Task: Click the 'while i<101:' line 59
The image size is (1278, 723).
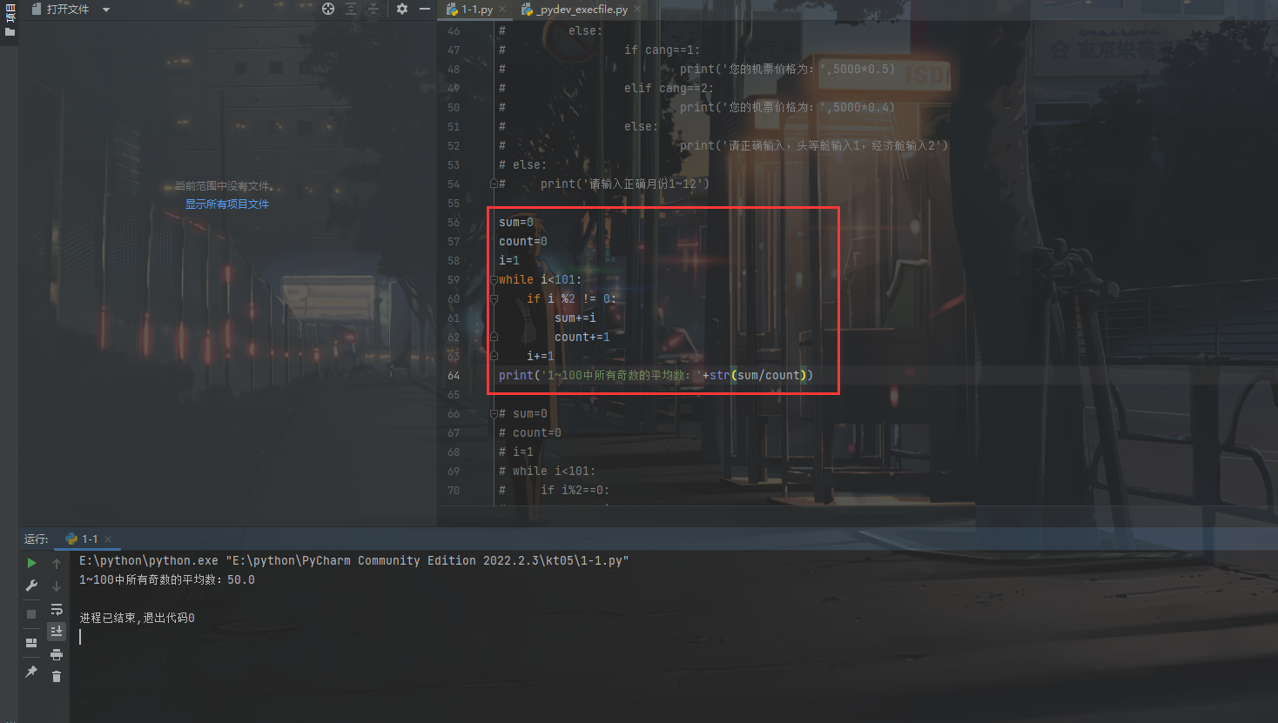Action: [540, 280]
